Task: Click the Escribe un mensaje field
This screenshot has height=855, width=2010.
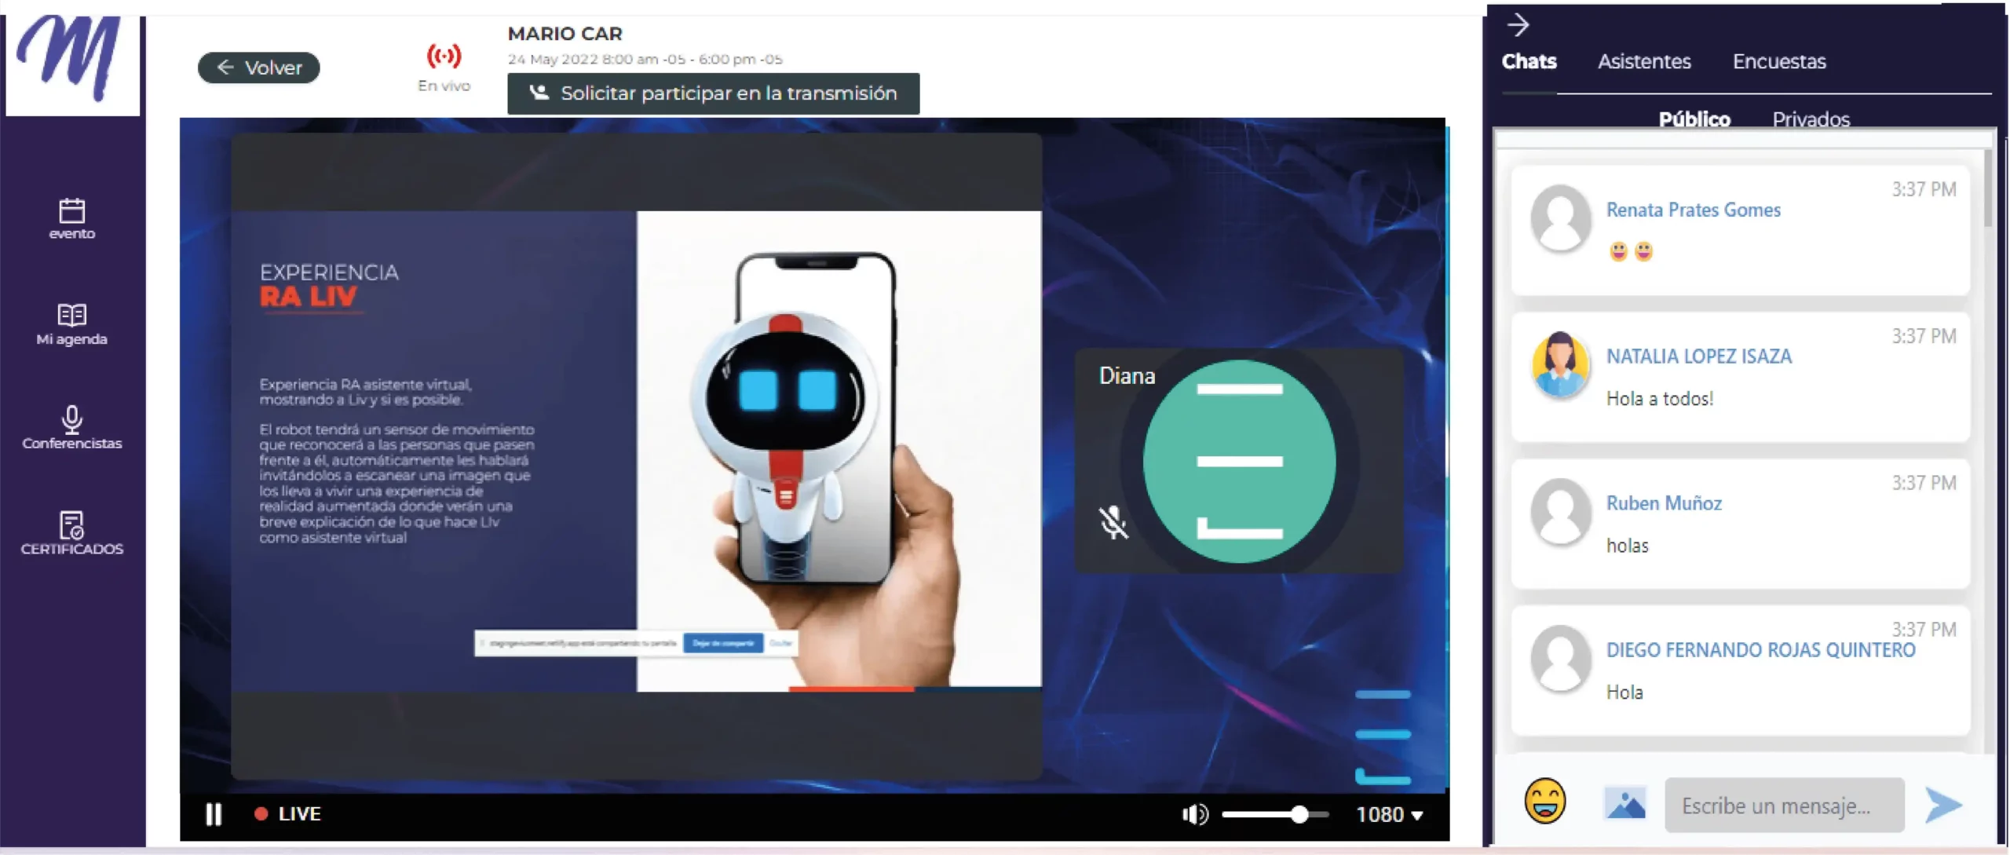Action: 1784,806
